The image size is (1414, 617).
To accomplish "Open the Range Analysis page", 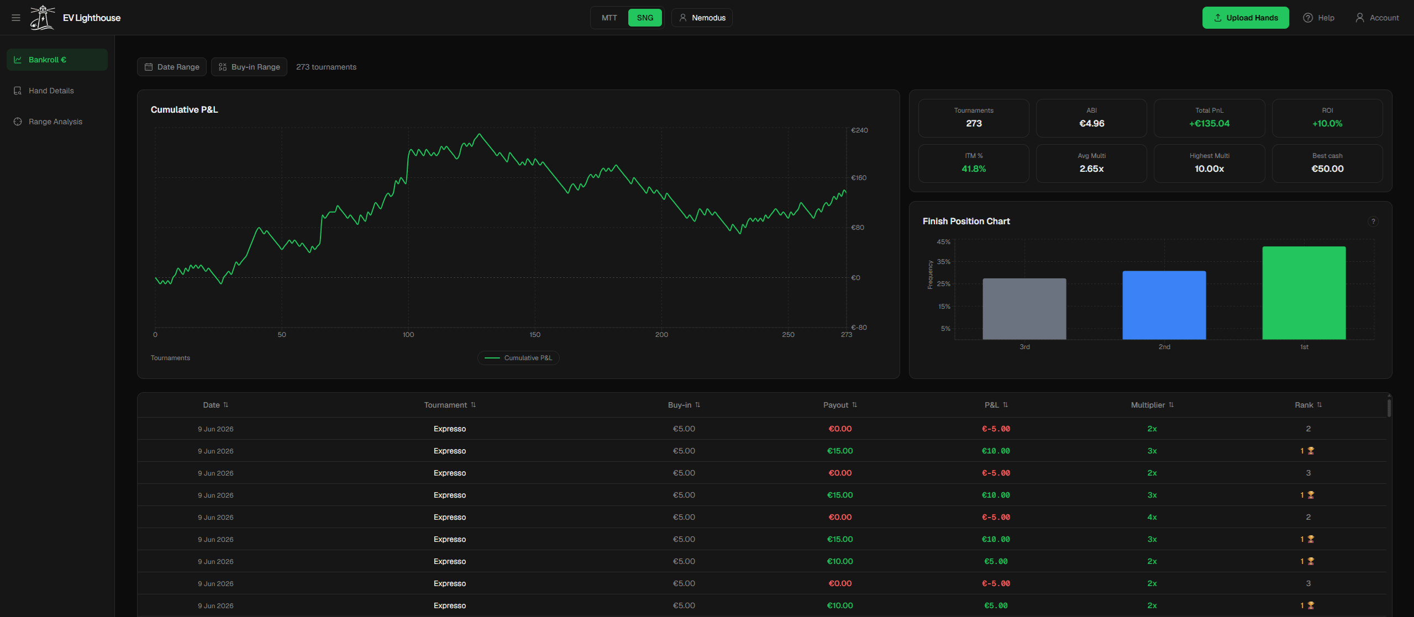I will pos(57,122).
